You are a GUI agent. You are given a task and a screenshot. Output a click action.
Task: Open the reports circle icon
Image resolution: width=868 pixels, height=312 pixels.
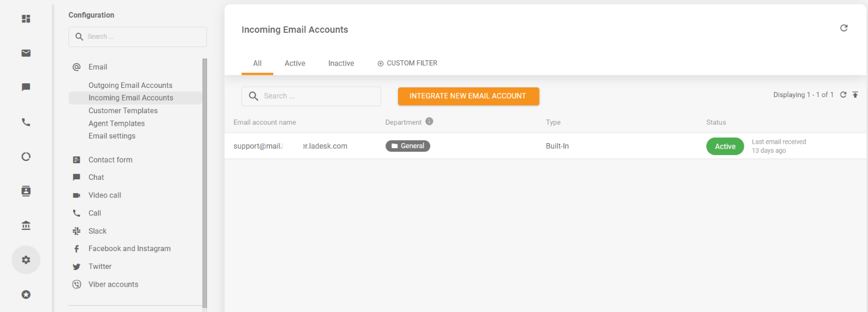click(x=26, y=156)
